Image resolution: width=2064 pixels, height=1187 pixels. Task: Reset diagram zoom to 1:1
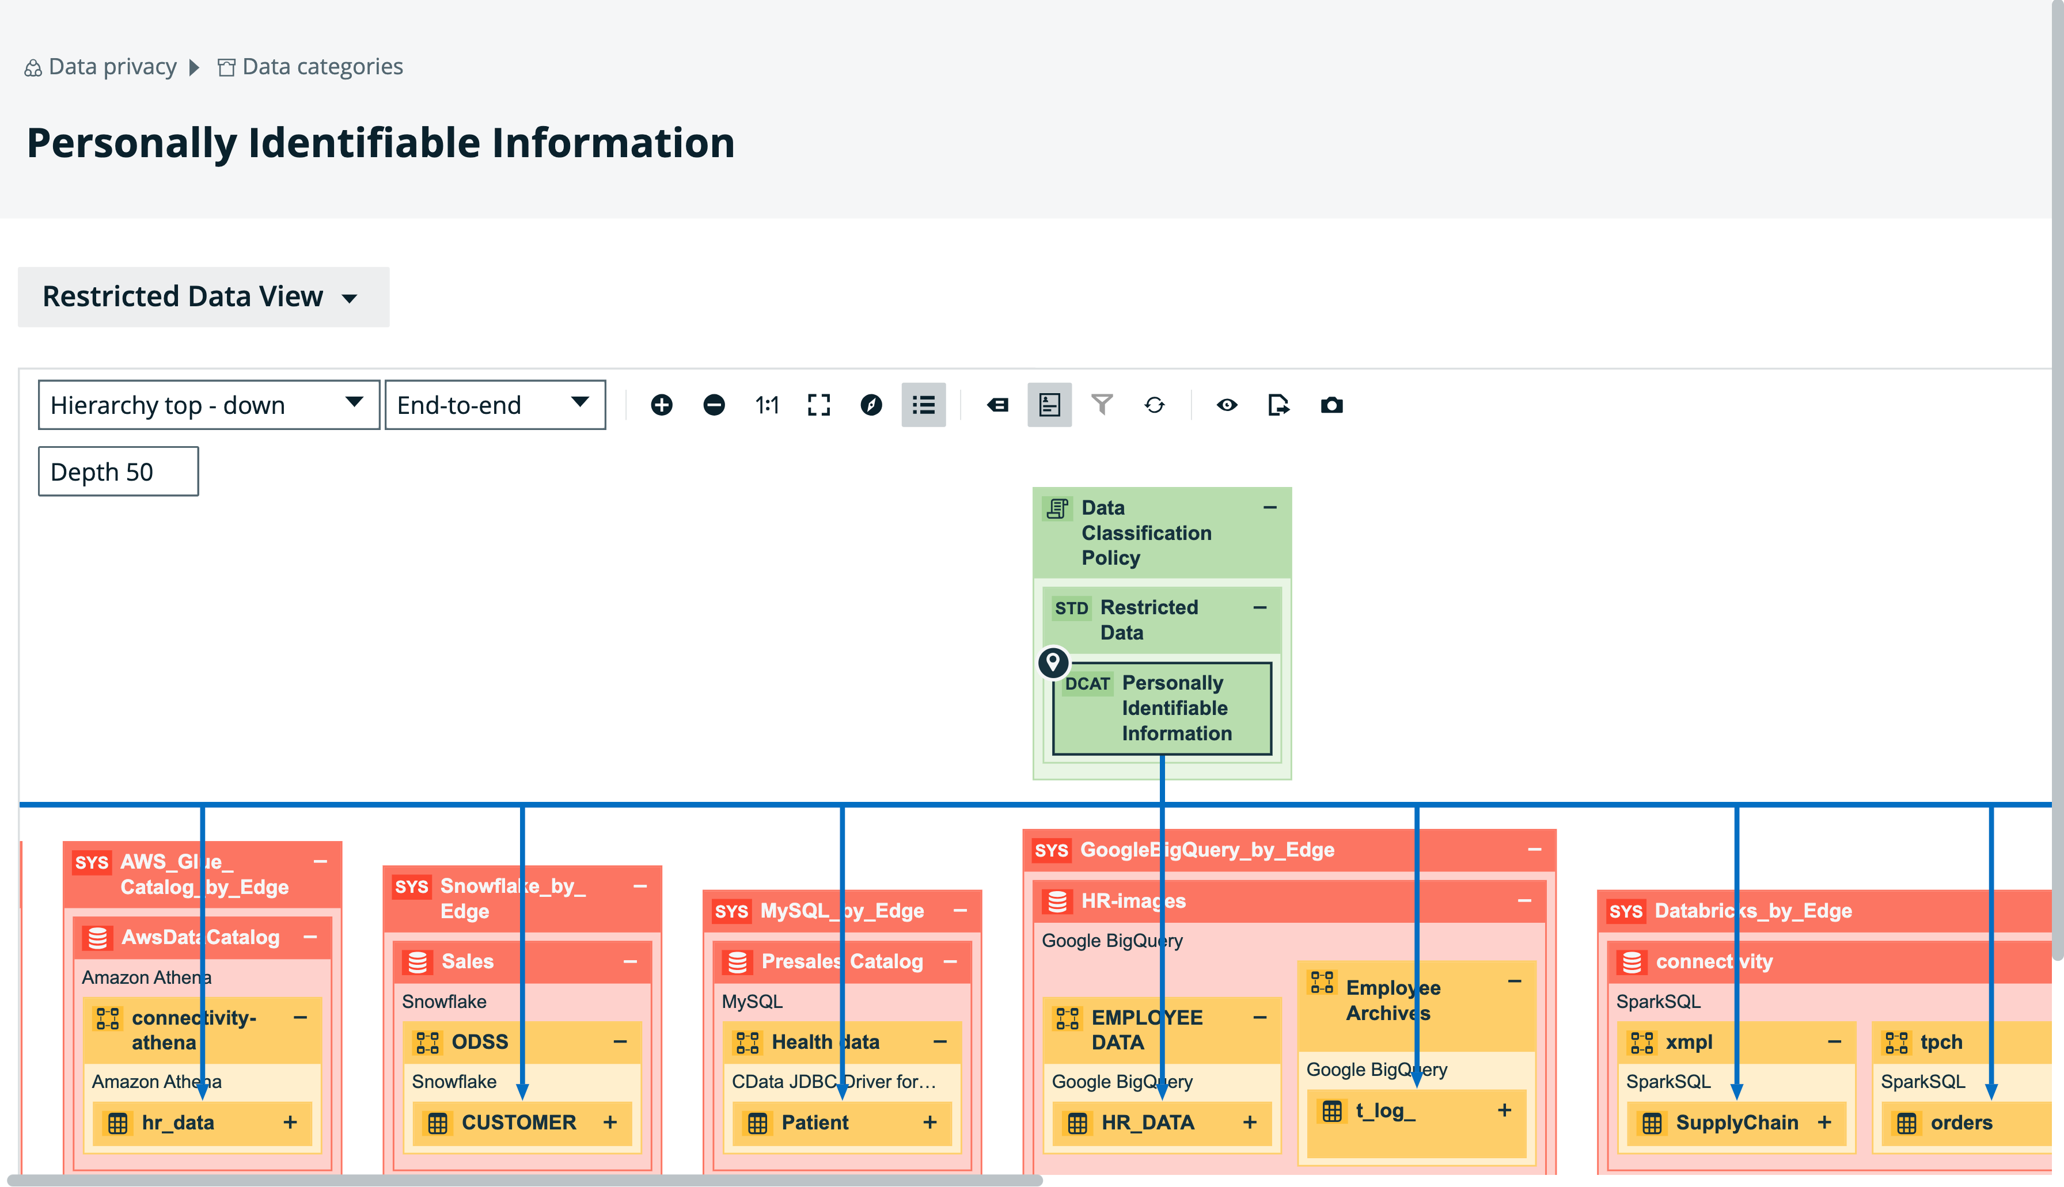767,405
